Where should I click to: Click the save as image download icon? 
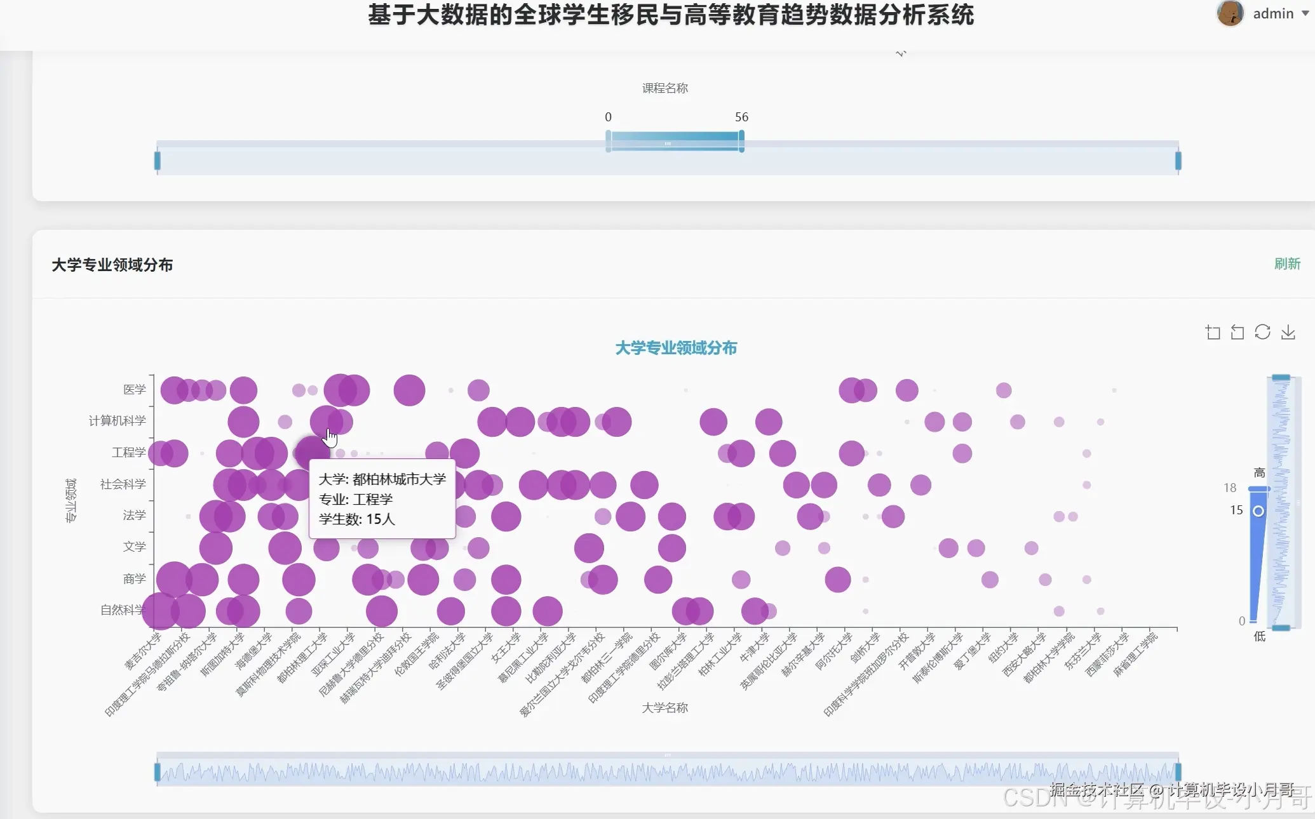(1288, 332)
